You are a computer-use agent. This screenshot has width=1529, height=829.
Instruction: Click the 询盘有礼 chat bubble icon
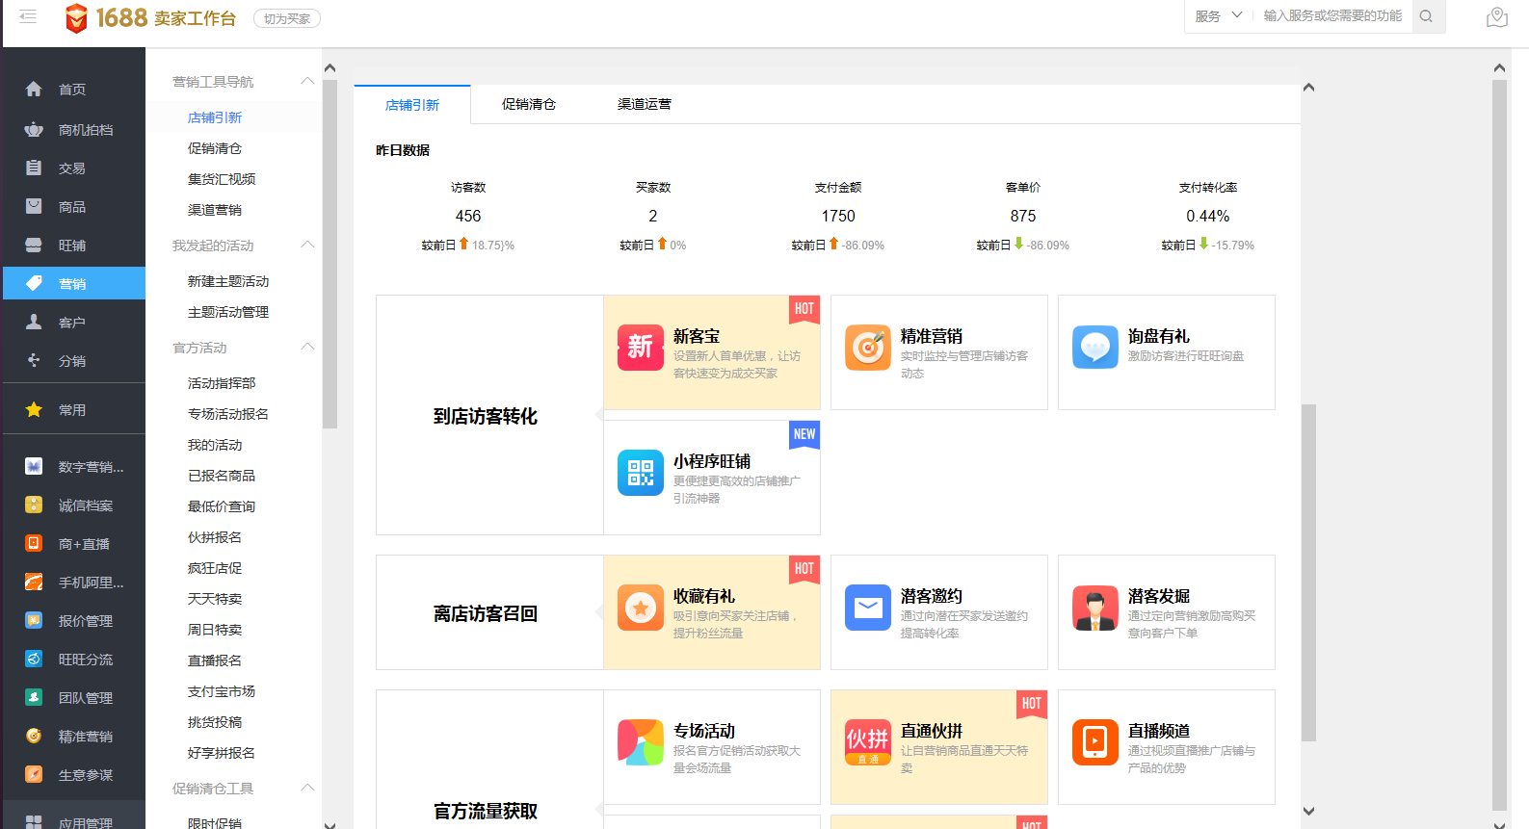pyautogui.click(x=1095, y=348)
